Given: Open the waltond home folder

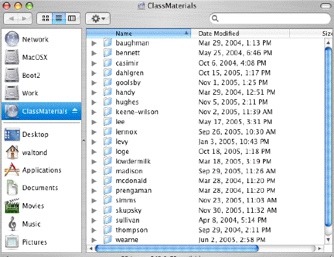Looking at the screenshot, I should tap(41, 153).
